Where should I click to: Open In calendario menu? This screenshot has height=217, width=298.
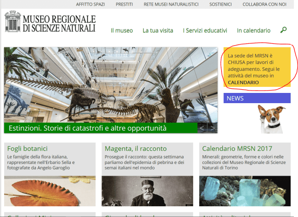click(254, 31)
